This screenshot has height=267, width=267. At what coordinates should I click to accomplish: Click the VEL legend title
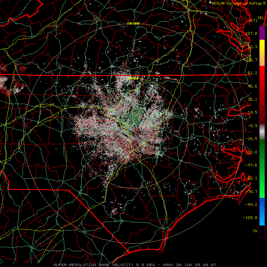click(260, 18)
